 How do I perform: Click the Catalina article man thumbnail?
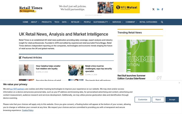pos(27,70)
